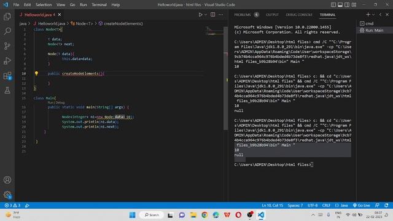Select the Terminal panel tab
This screenshot has width=393, height=221.
coord(327,15)
